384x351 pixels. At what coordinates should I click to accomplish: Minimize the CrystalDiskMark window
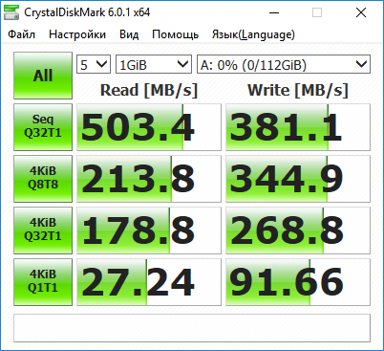coord(274,12)
